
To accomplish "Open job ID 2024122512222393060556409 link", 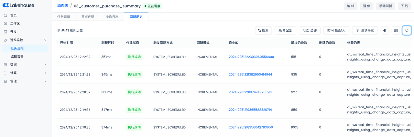I will pos(251,57).
